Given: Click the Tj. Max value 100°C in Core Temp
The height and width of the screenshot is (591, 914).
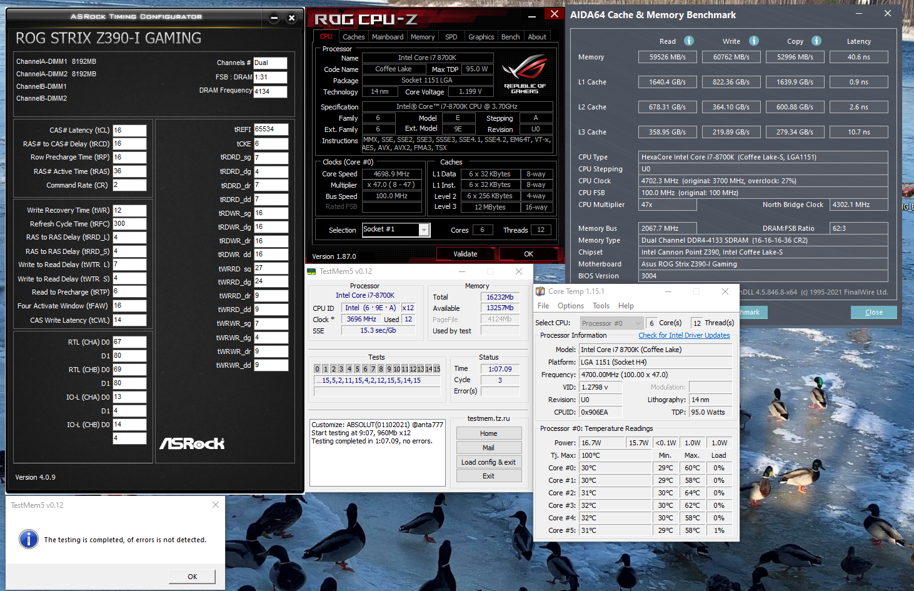Looking at the screenshot, I should [x=616, y=455].
